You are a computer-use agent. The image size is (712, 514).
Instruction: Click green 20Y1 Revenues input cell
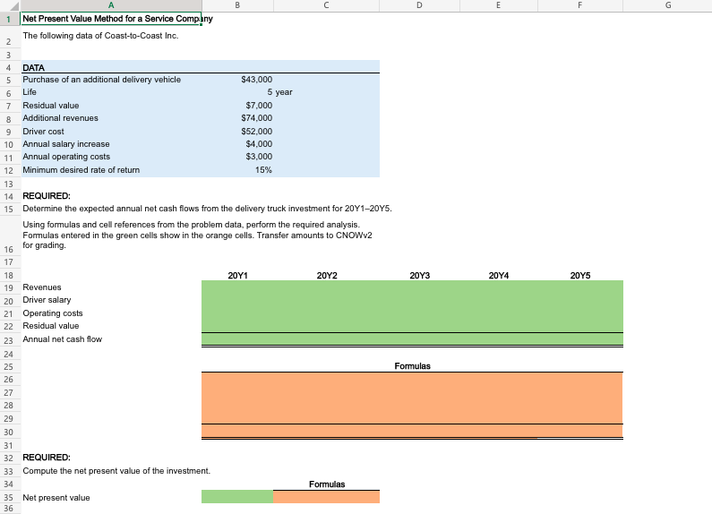(x=237, y=287)
